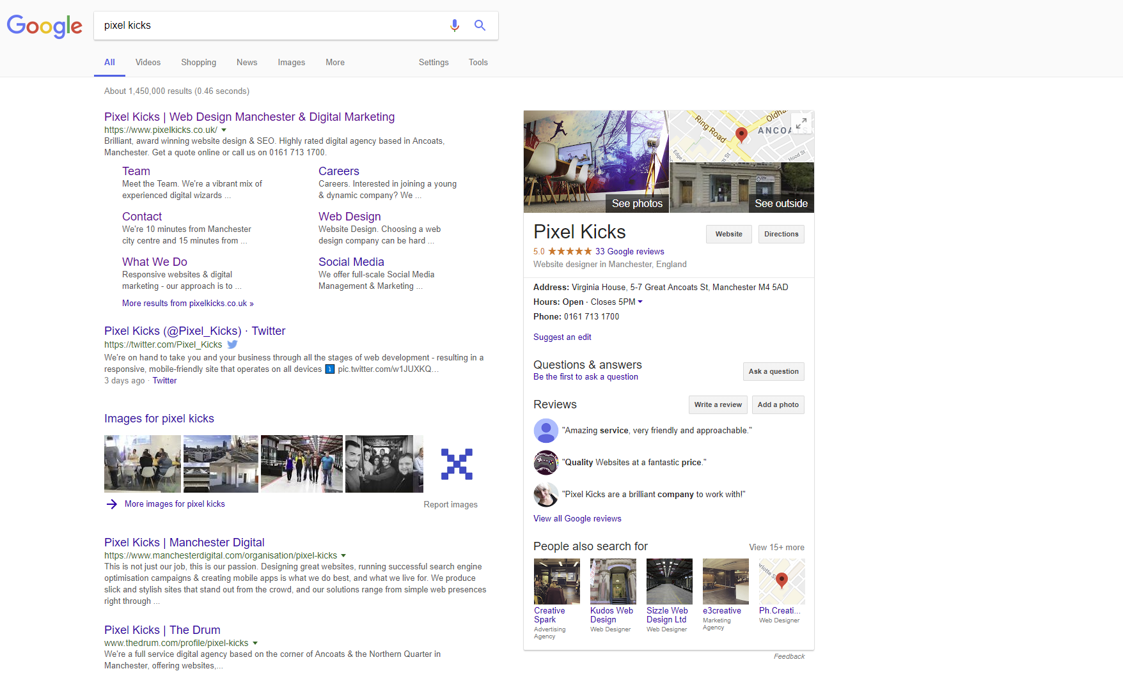Activate voice search microphone icon
This screenshot has width=1123, height=678.
click(x=455, y=26)
